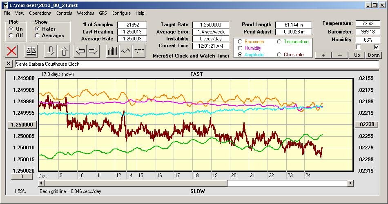Select the Temperature trace radio button
This screenshot has width=388, height=204.
pyautogui.click(x=279, y=42)
